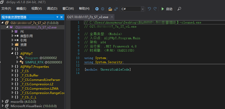Click the undo arrow icon
The height and width of the screenshot is (109, 225).
pos(149,9)
